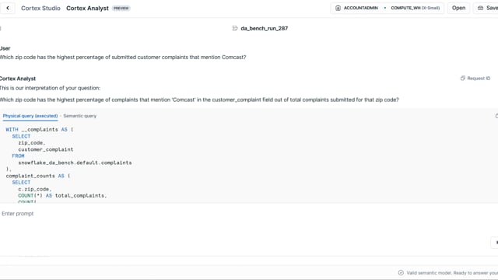
Task: Open the COMPUTE_WH warehouse selector
Action: (x=415, y=8)
